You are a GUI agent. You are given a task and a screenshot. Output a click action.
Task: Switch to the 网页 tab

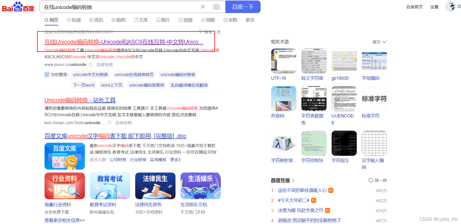point(51,20)
